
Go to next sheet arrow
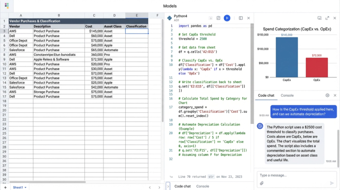tap(159, 188)
